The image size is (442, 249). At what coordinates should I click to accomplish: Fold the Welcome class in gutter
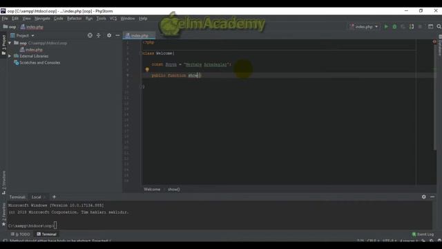pos(141,53)
